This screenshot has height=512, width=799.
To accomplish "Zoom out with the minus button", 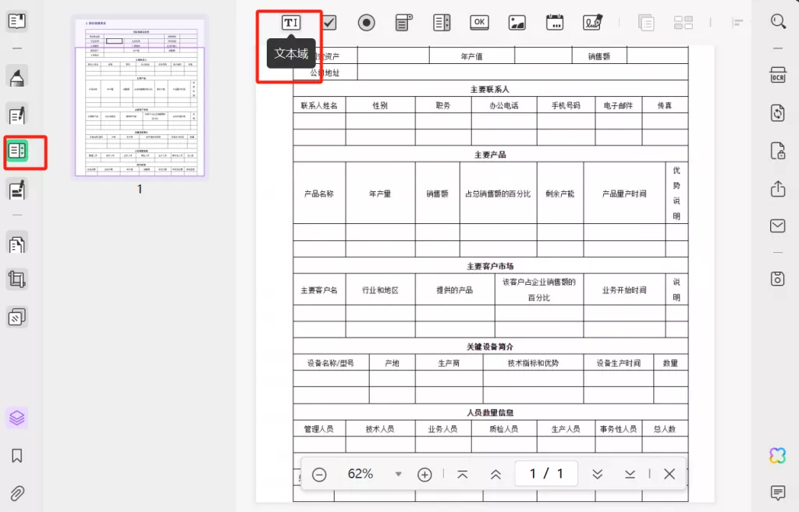I will [319, 475].
